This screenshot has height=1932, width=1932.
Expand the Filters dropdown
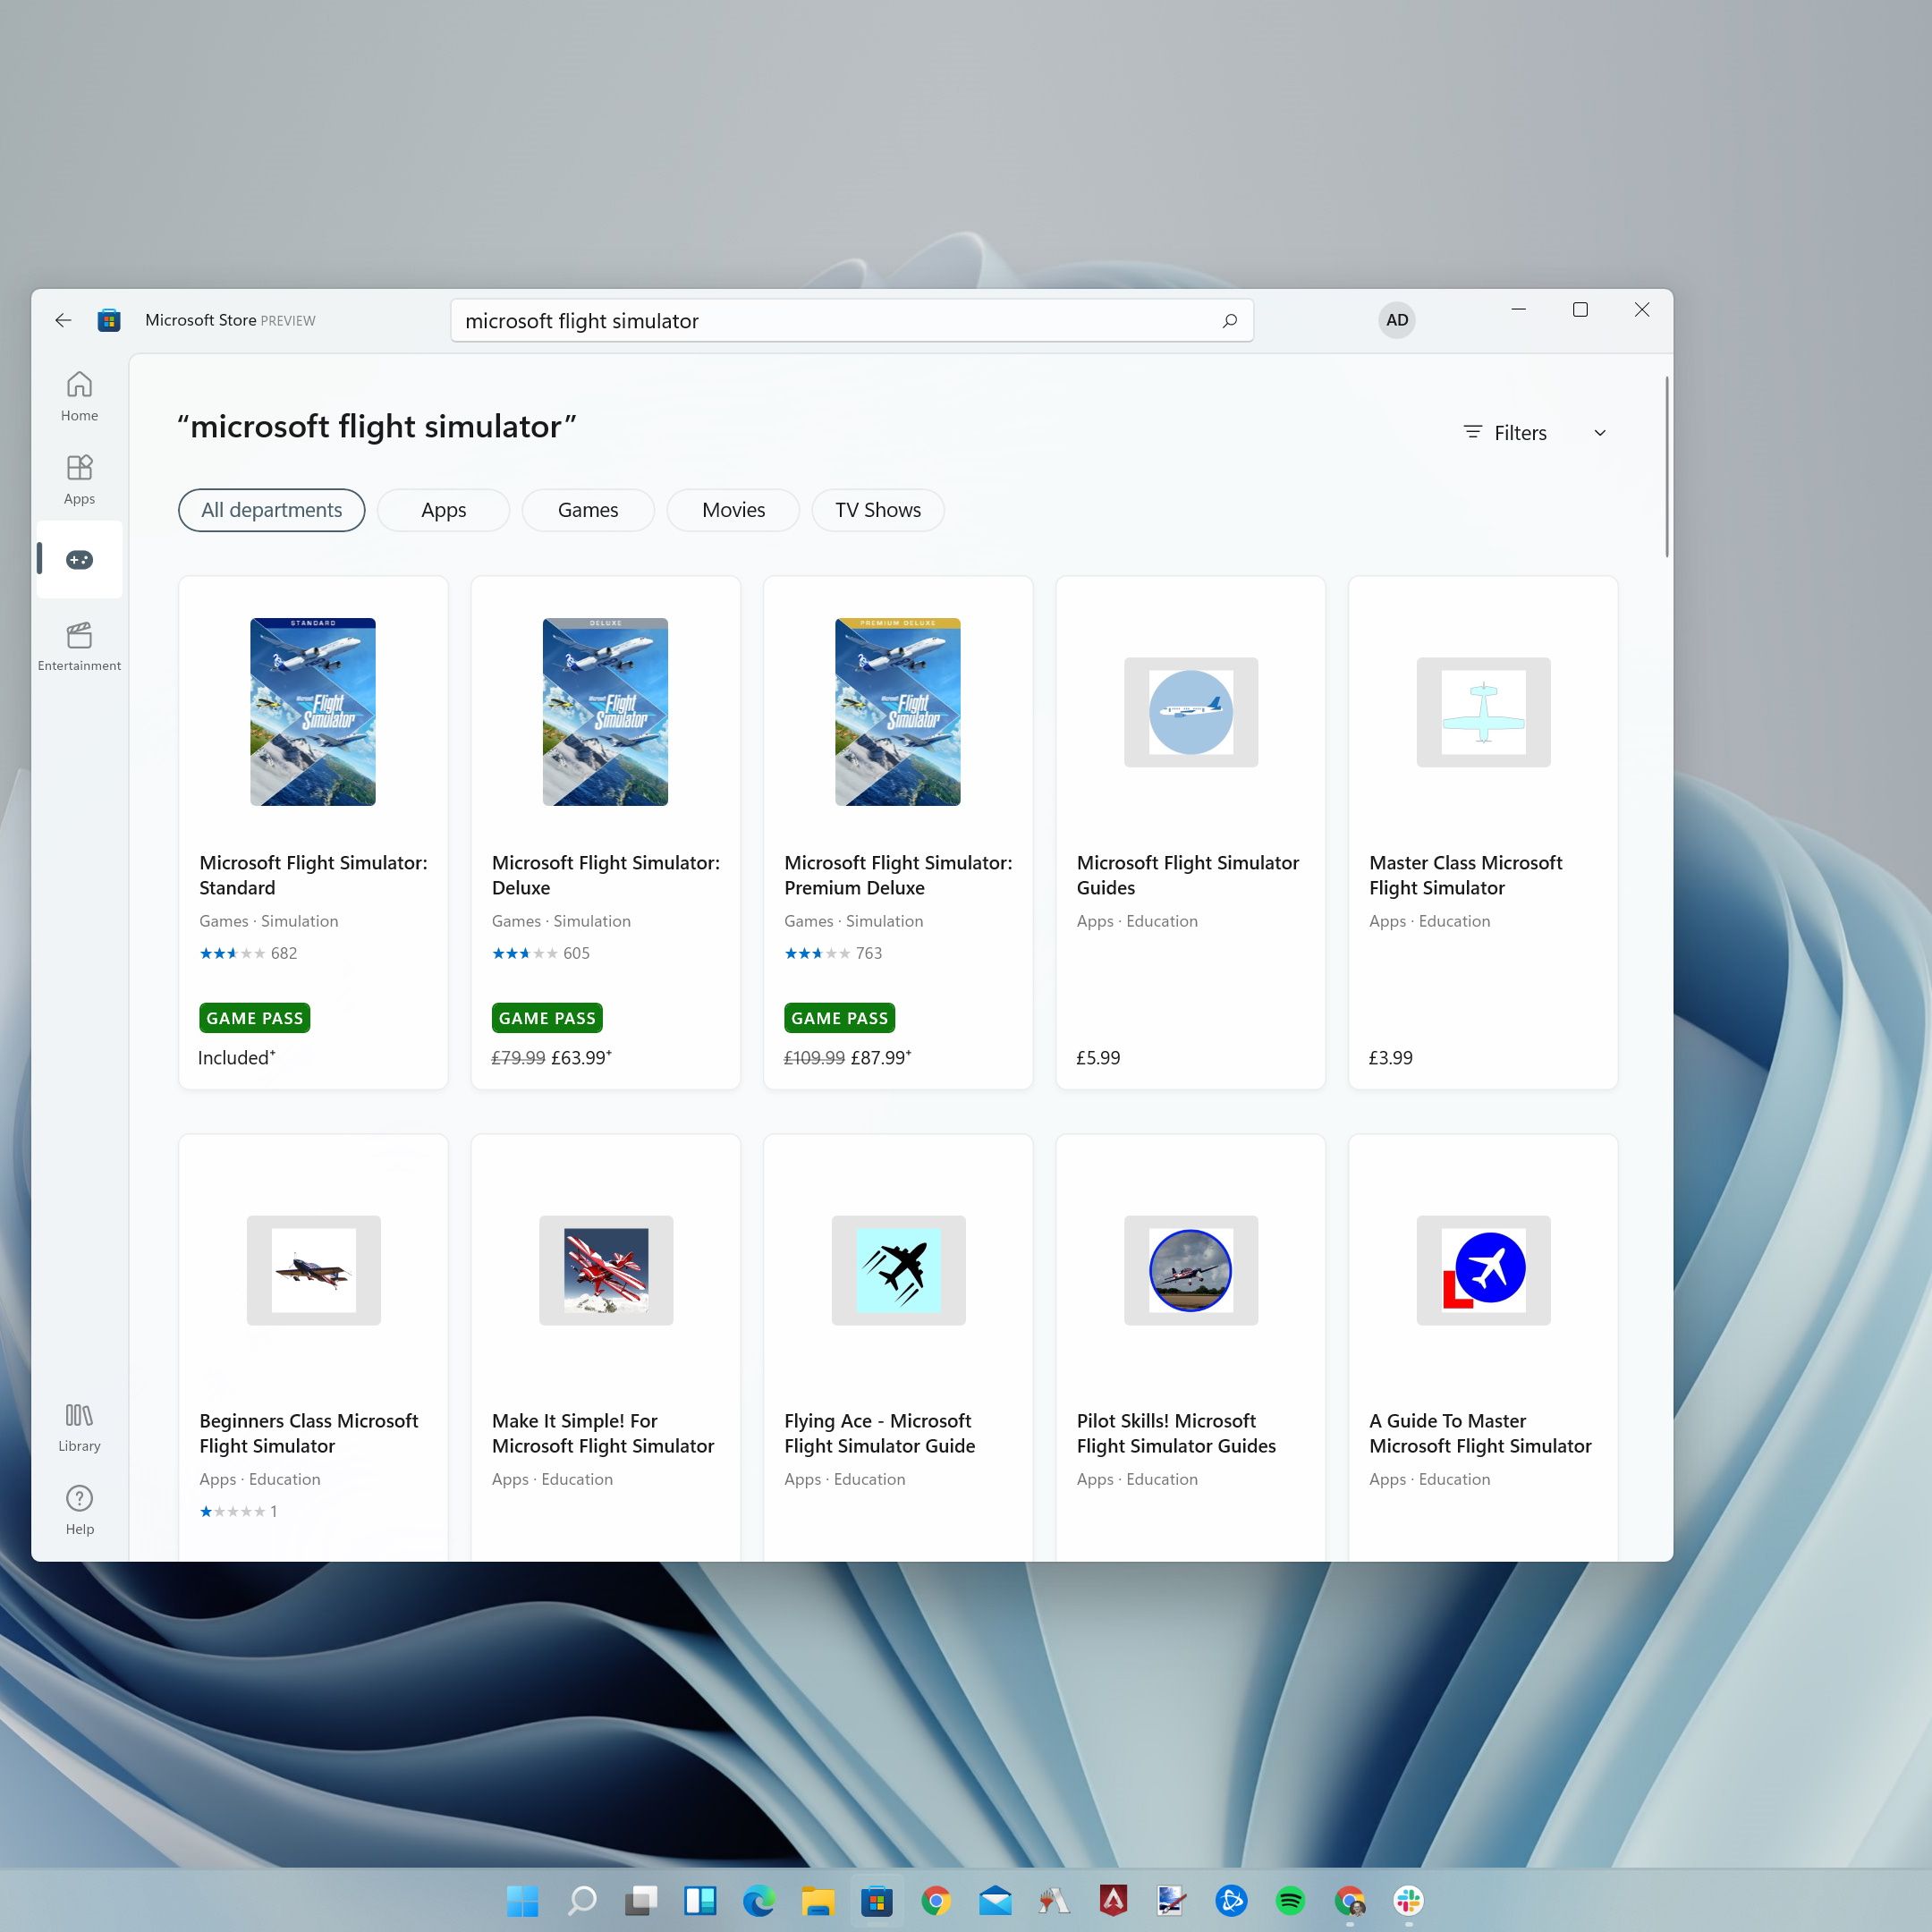pyautogui.click(x=1519, y=433)
